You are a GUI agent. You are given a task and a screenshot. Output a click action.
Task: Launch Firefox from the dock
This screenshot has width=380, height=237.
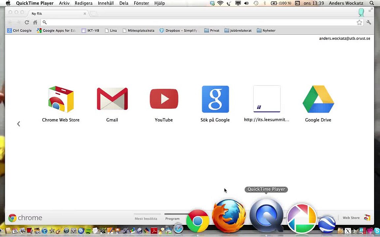click(229, 215)
